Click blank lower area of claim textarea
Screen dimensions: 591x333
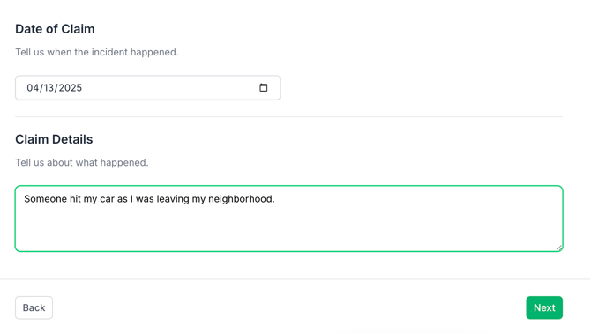(x=289, y=232)
